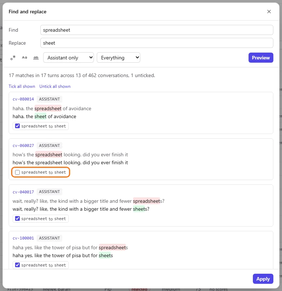
Task: Click 'tower of pisa but for spreadsheets' line
Action: 70,247
